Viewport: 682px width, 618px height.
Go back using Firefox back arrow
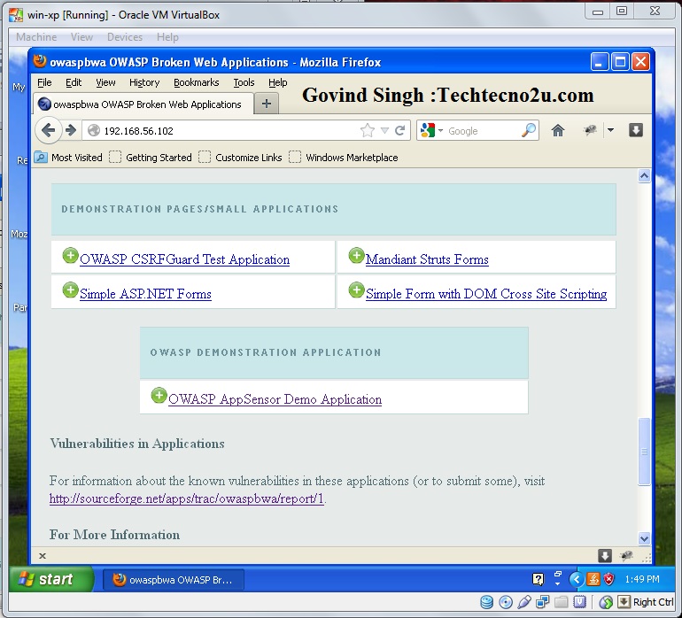48,130
